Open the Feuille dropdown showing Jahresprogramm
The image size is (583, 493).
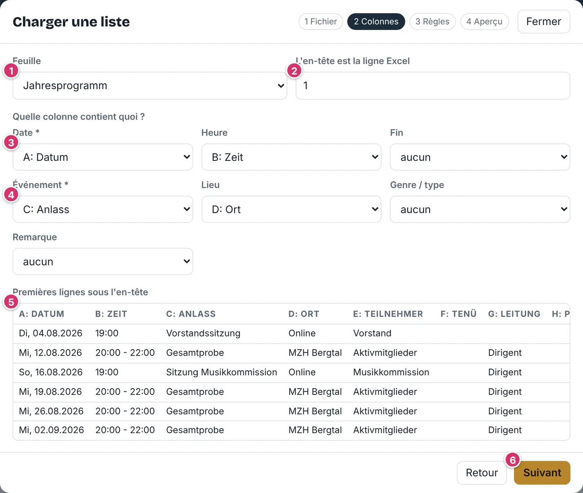(x=150, y=86)
